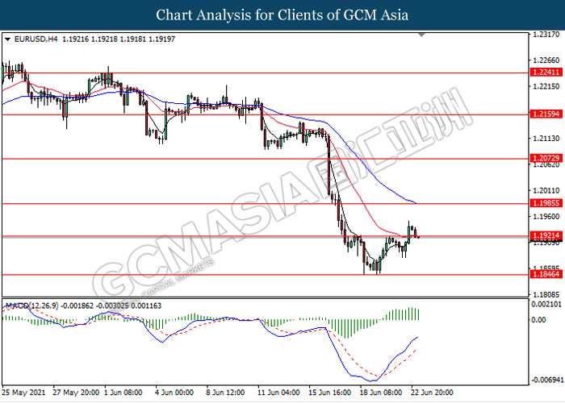565x403 pixels.
Task: Select the 1.20729 red price label
Action: click(546, 158)
